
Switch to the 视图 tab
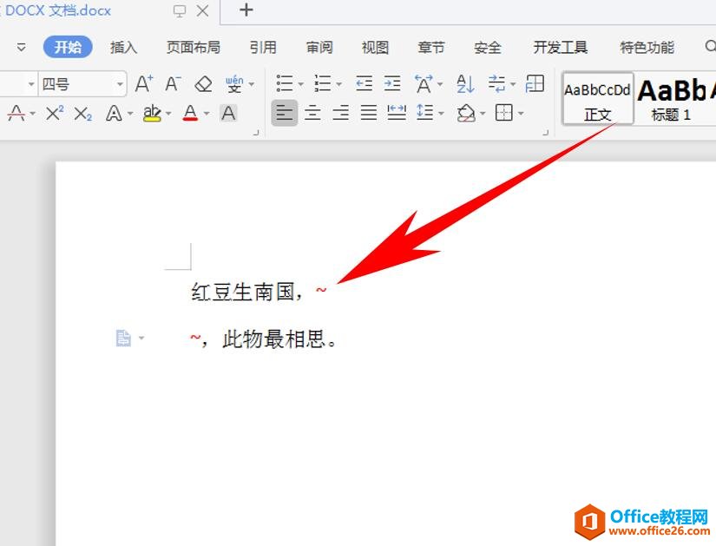375,47
